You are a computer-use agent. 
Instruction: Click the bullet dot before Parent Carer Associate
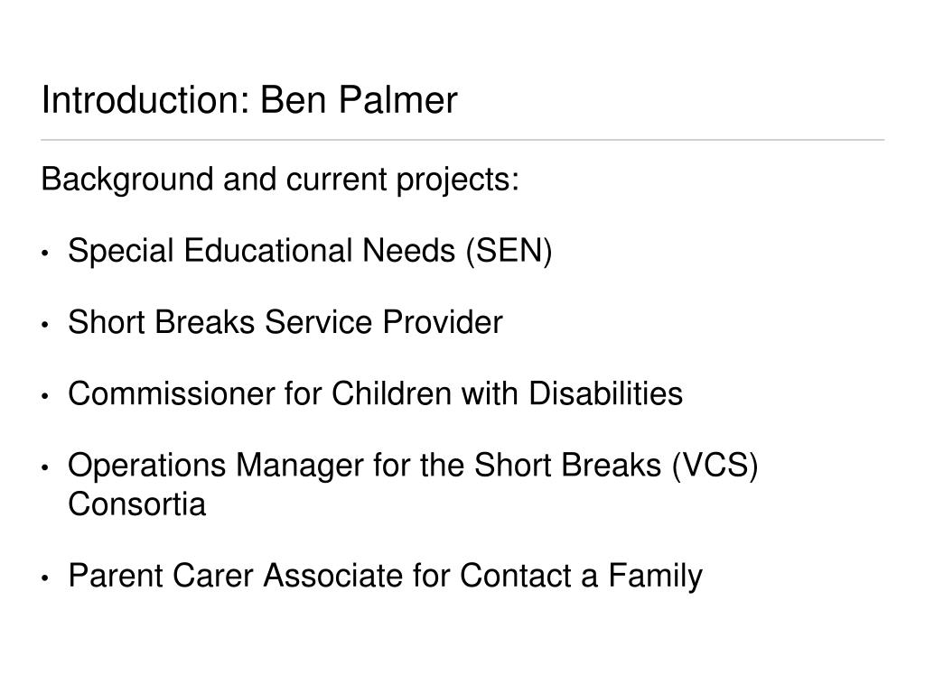coord(45,578)
